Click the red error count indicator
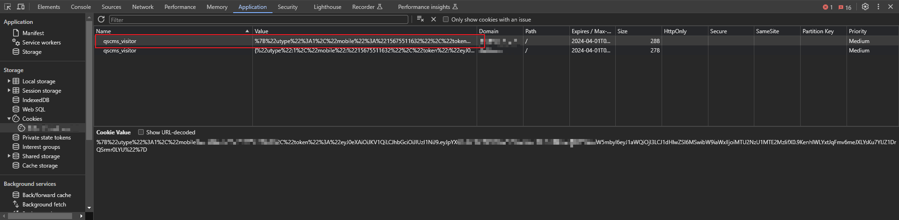Viewport: 899px width, 220px height. pyautogui.click(x=827, y=7)
